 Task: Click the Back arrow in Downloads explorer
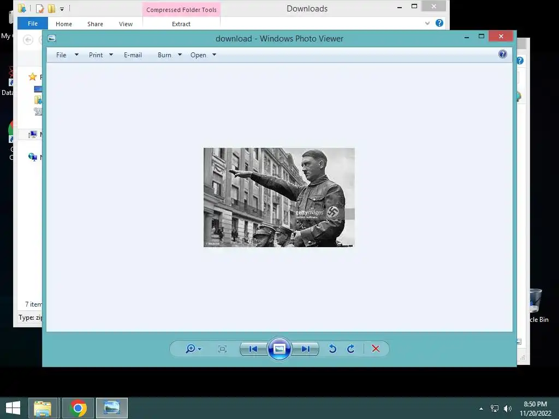coord(28,40)
